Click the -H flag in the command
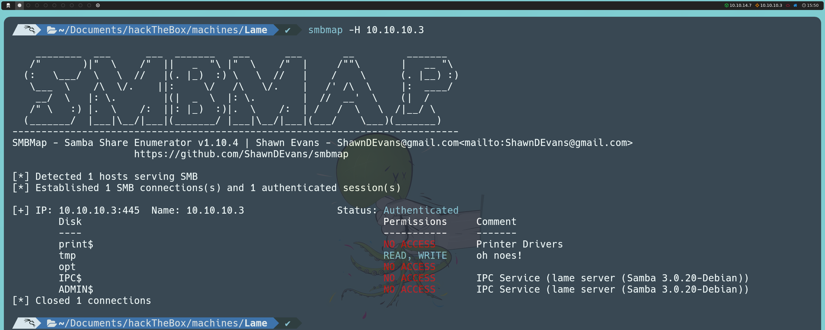The height and width of the screenshot is (330, 825). (x=354, y=30)
